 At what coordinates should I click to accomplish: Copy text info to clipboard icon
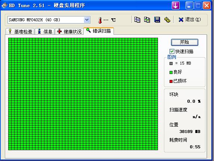coord(137,20)
